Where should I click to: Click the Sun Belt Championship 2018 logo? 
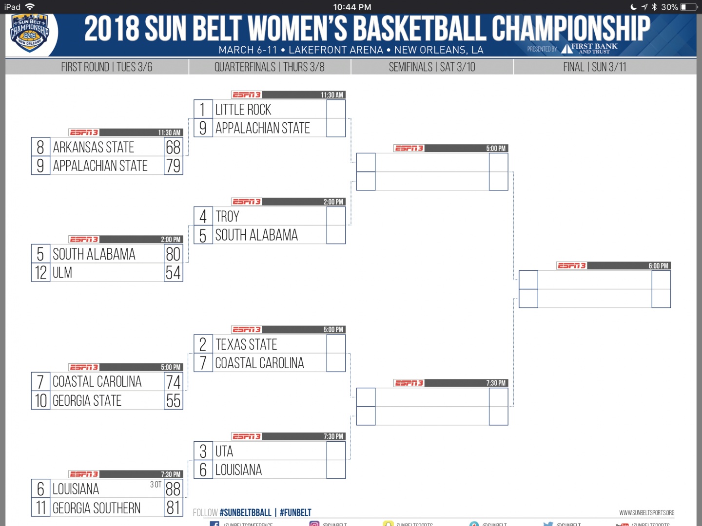(30, 33)
